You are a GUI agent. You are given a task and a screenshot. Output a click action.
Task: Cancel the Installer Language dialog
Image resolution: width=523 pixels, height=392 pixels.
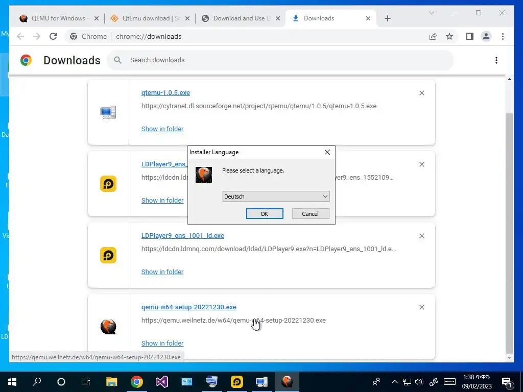tap(310, 214)
